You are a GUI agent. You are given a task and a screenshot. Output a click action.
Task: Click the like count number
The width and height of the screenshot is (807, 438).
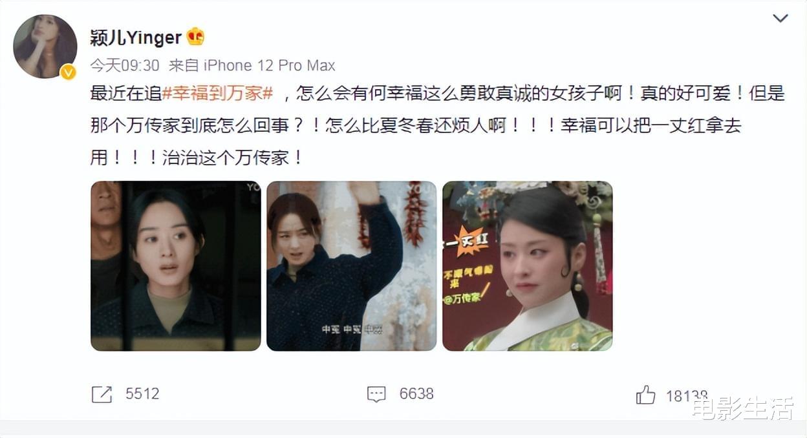click(687, 395)
